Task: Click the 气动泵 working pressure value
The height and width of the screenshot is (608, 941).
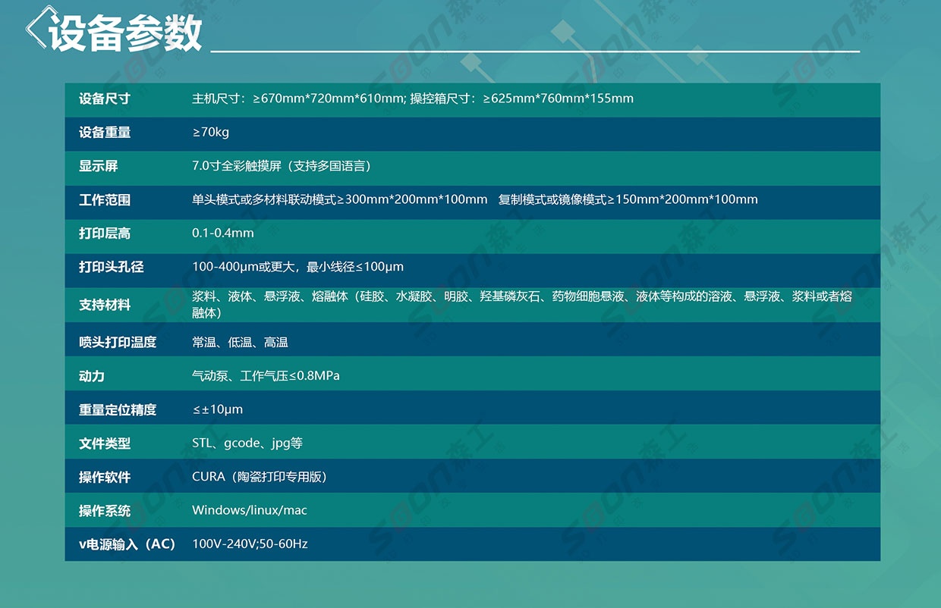Action: tap(266, 376)
